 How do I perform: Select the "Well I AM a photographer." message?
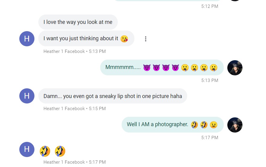pyautogui.click(x=158, y=124)
